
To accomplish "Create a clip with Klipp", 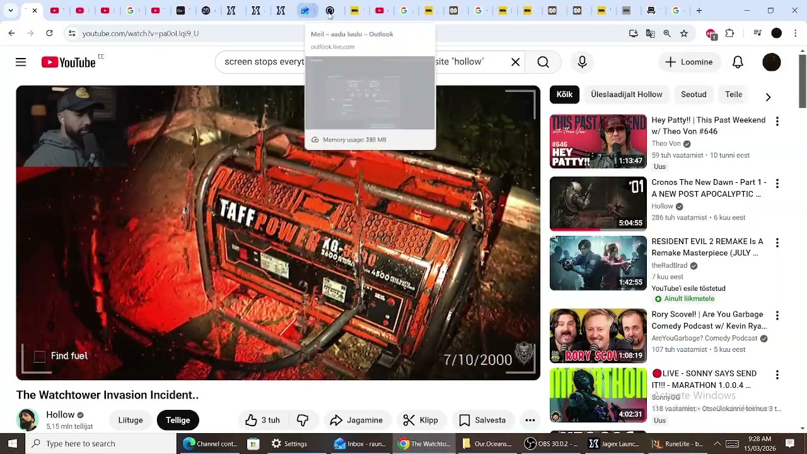I will [421, 420].
